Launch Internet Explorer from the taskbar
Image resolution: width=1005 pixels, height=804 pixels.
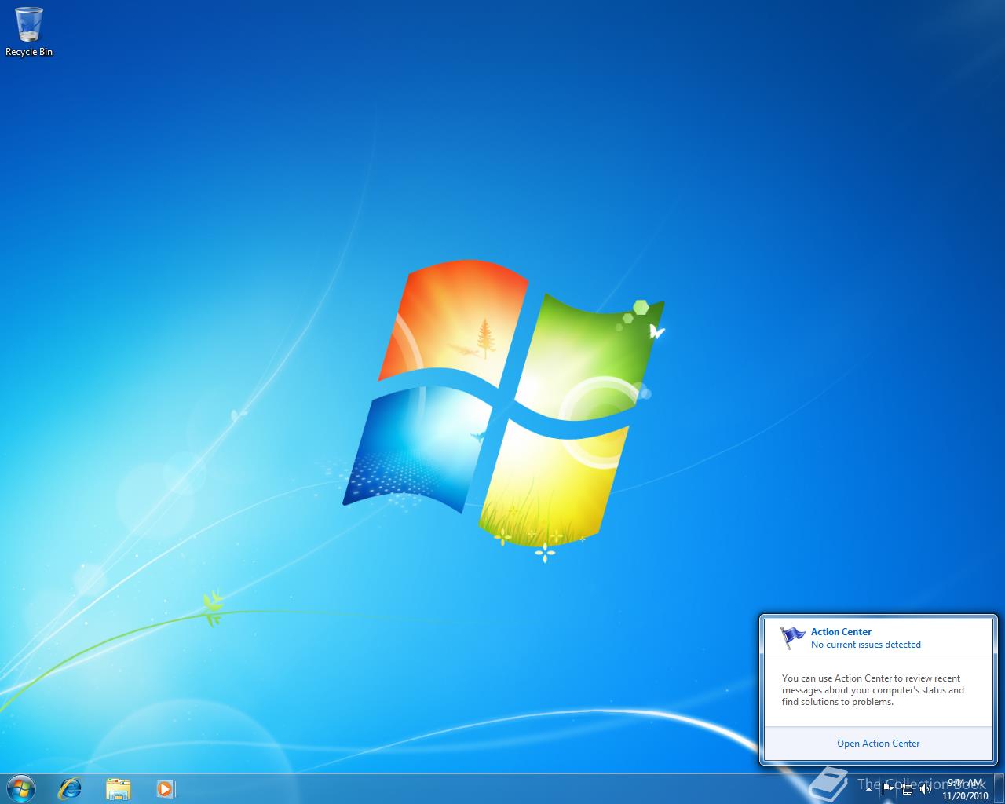pyautogui.click(x=70, y=788)
